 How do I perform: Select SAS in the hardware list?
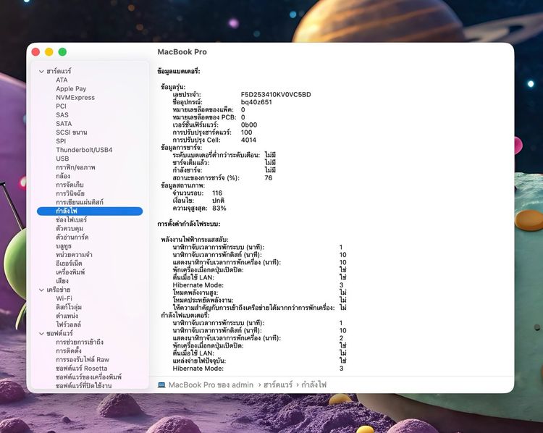pos(62,115)
